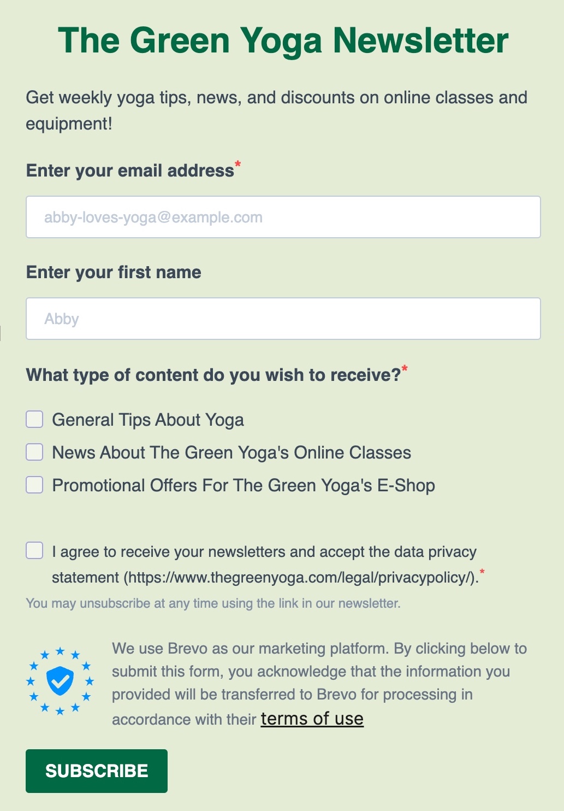564x811 pixels.
Task: Tick the newsletter consent agreement checkbox
Action: (34, 550)
